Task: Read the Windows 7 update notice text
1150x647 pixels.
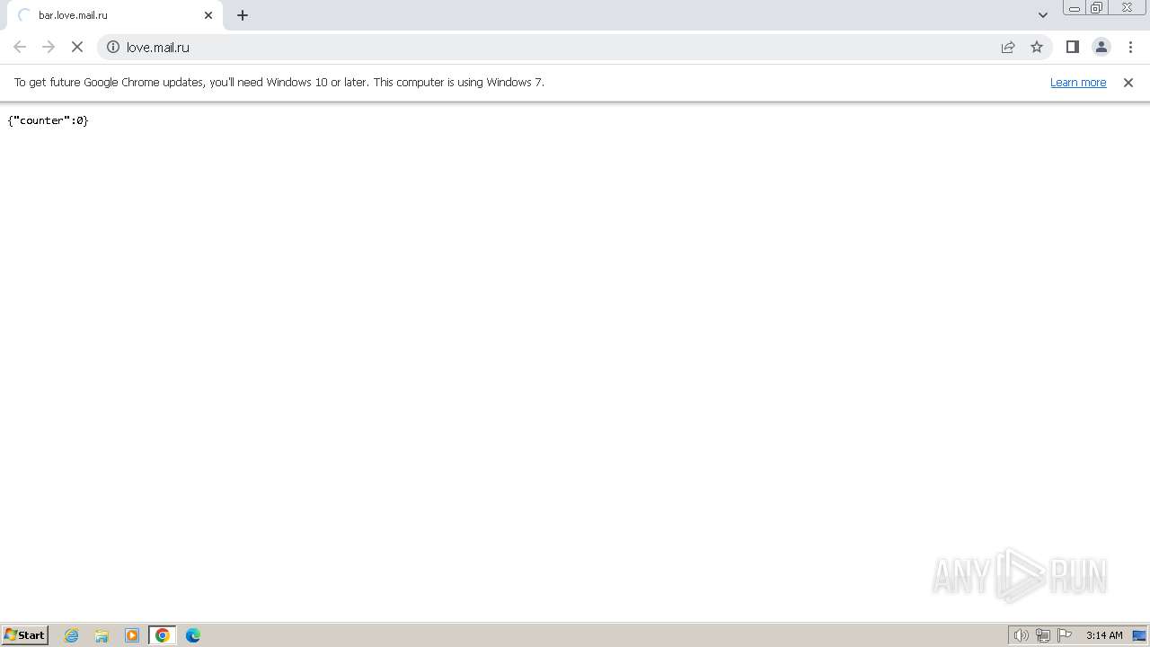Action: click(279, 82)
